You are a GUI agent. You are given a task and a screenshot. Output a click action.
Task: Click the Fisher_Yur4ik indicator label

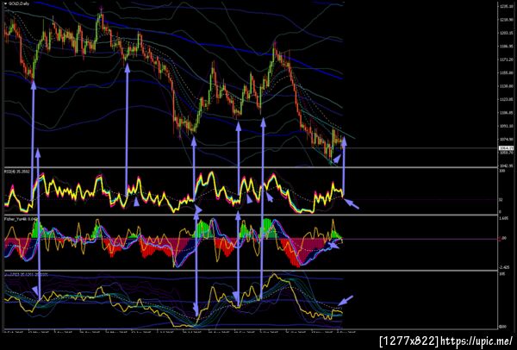pos(21,219)
